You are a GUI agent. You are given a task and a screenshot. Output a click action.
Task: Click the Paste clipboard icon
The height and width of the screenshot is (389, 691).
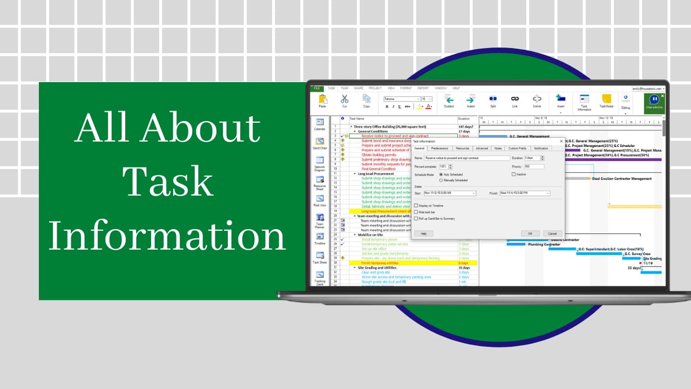[x=322, y=99]
